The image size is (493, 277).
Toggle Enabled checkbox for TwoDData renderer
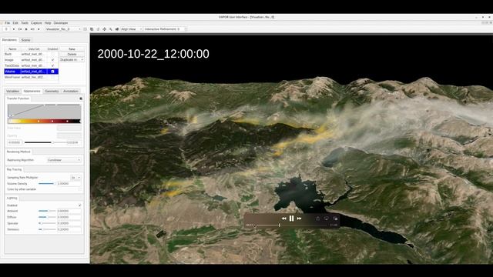point(52,65)
